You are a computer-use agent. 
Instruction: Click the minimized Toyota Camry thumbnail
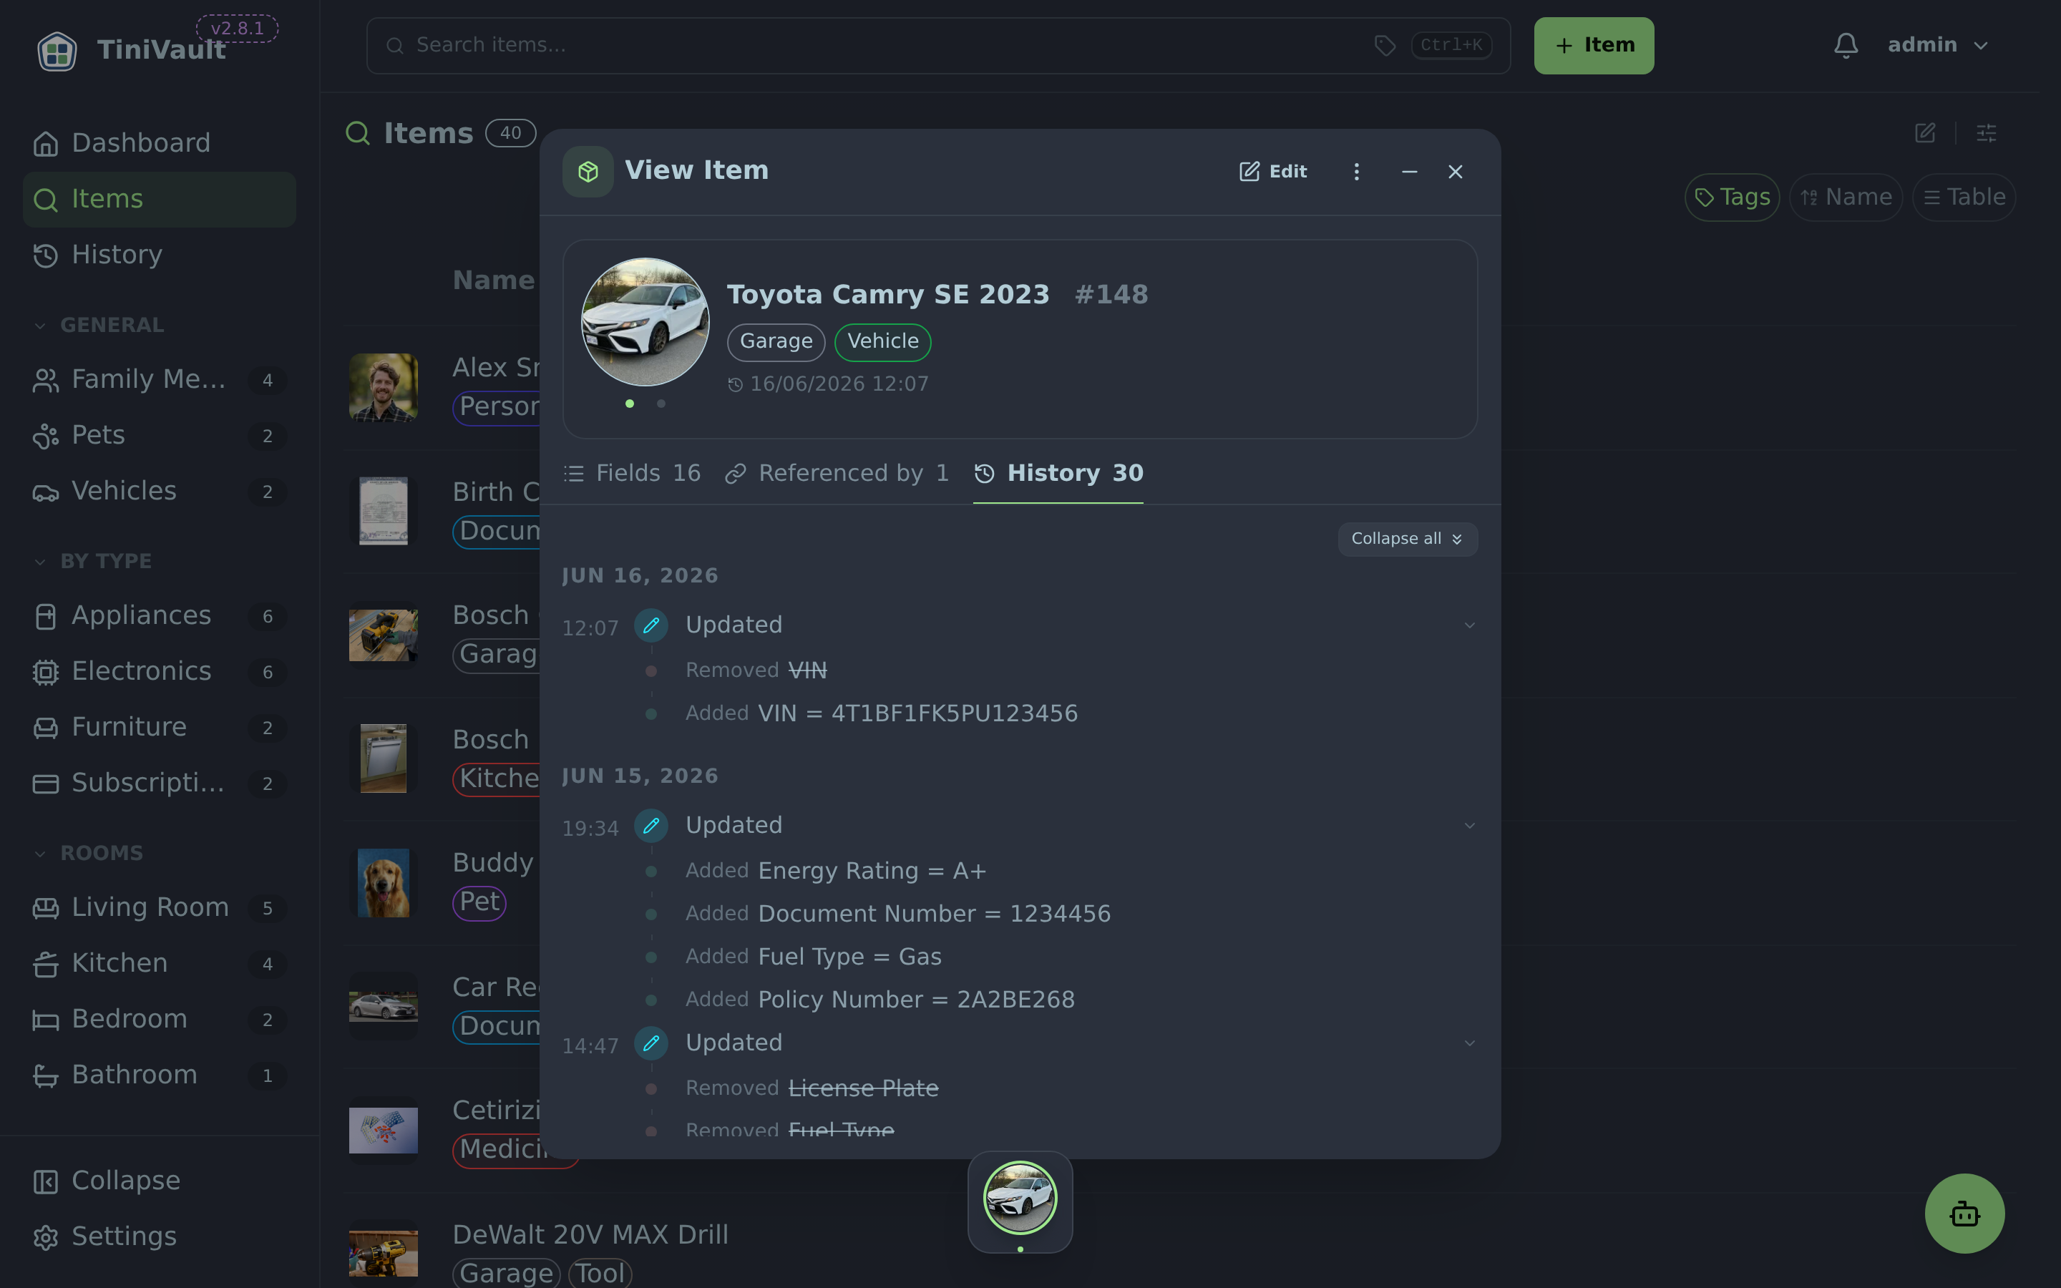tap(1020, 1198)
